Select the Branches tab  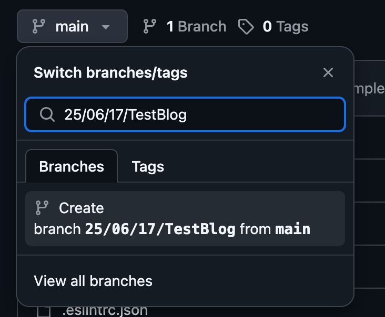tap(72, 167)
